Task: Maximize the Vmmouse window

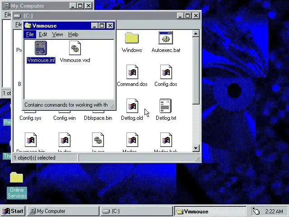Action: (102, 25)
